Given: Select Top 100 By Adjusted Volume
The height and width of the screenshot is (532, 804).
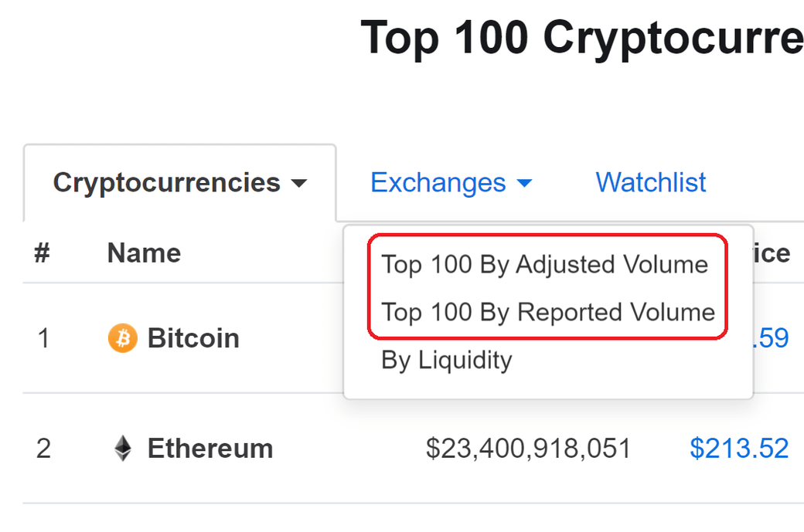Looking at the screenshot, I should click(544, 265).
